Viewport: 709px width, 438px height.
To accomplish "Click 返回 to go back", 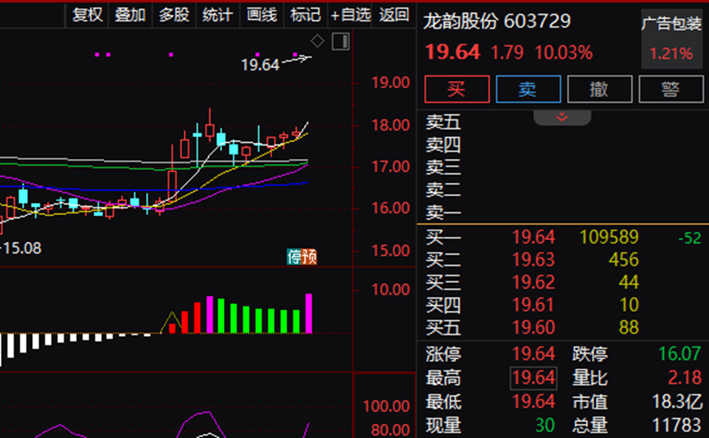I will pos(394,15).
